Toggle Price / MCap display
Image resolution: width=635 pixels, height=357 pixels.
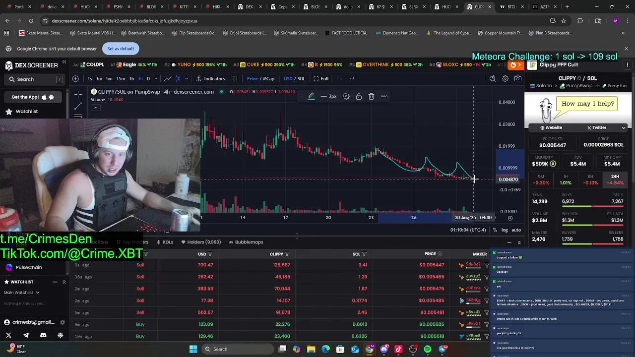tap(260, 78)
